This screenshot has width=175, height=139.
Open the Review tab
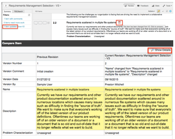pyautogui.click(x=129, y=6)
